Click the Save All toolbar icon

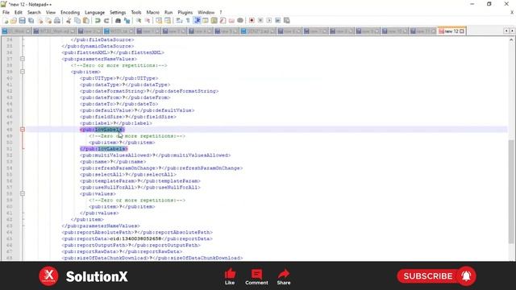(x=31, y=21)
